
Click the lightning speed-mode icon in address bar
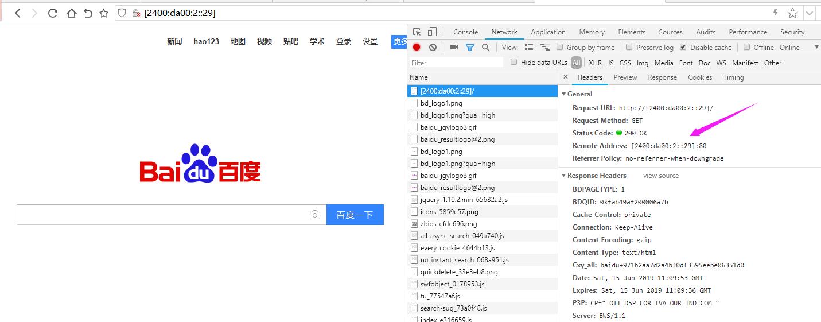pyautogui.click(x=776, y=13)
